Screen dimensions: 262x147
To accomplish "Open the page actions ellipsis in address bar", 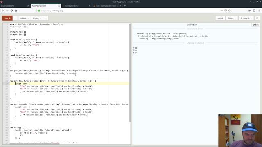I will point(222,11).
